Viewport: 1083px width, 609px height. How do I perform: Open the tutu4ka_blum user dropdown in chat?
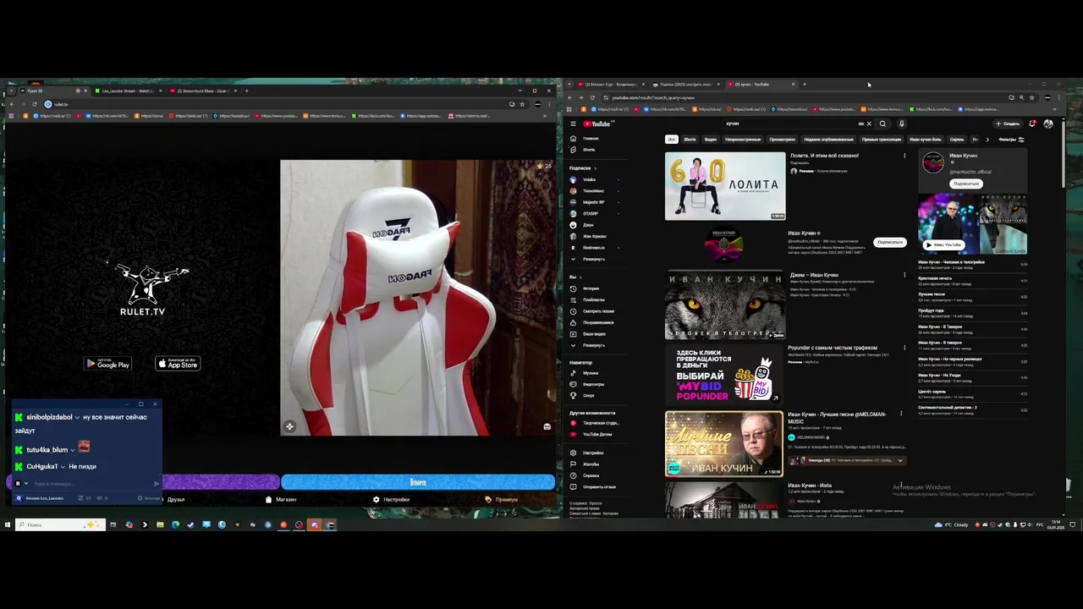pyautogui.click(x=72, y=450)
